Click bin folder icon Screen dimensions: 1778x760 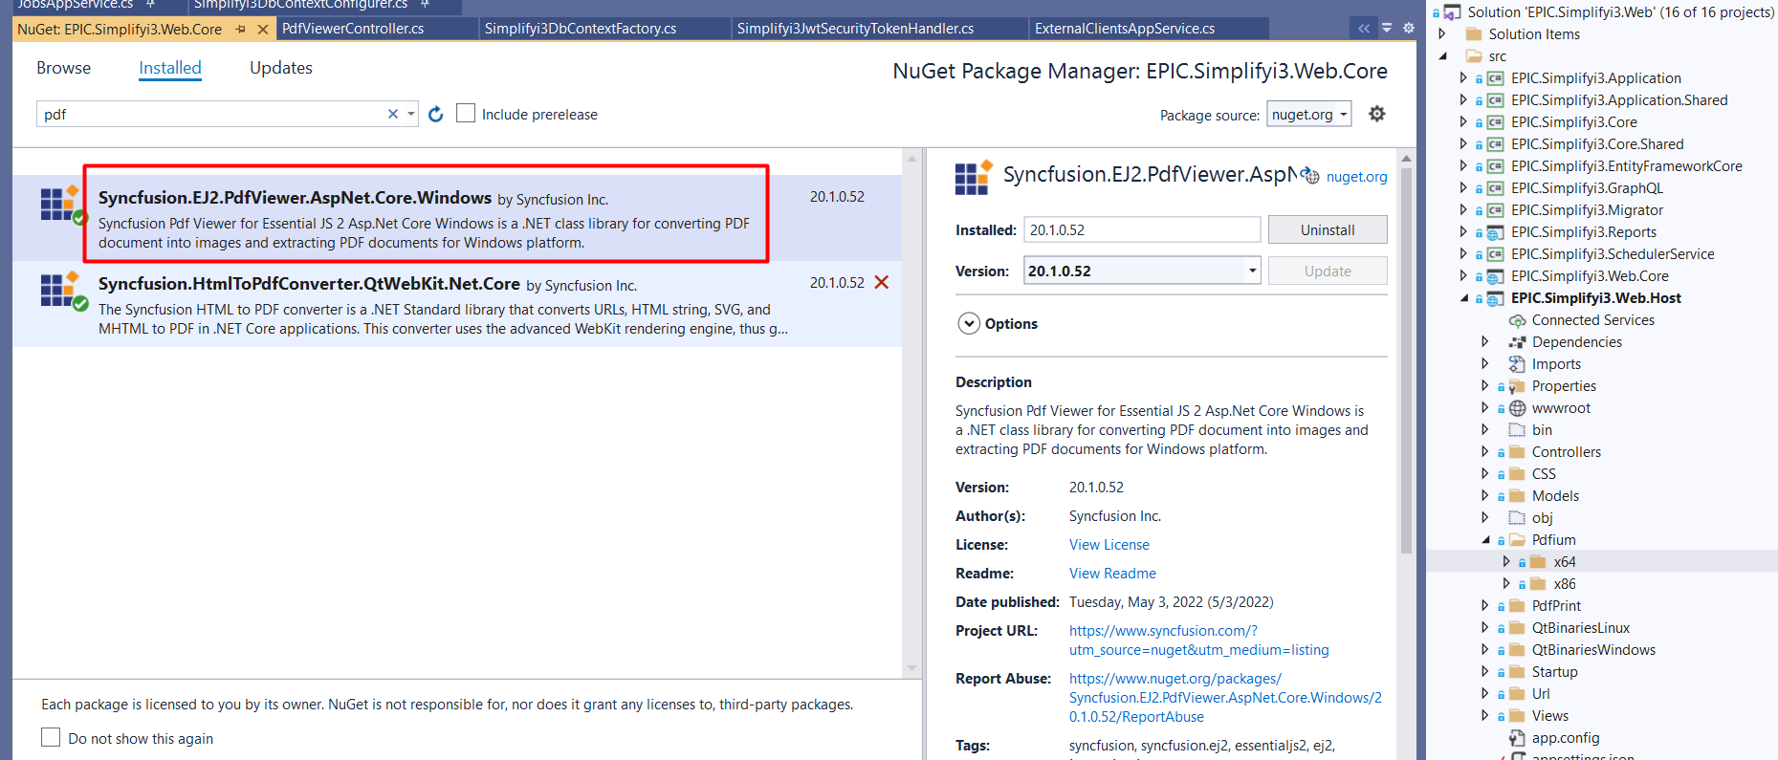tap(1517, 430)
